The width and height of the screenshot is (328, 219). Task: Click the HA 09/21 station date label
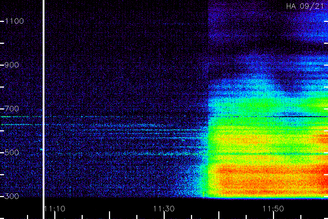pos(305,6)
